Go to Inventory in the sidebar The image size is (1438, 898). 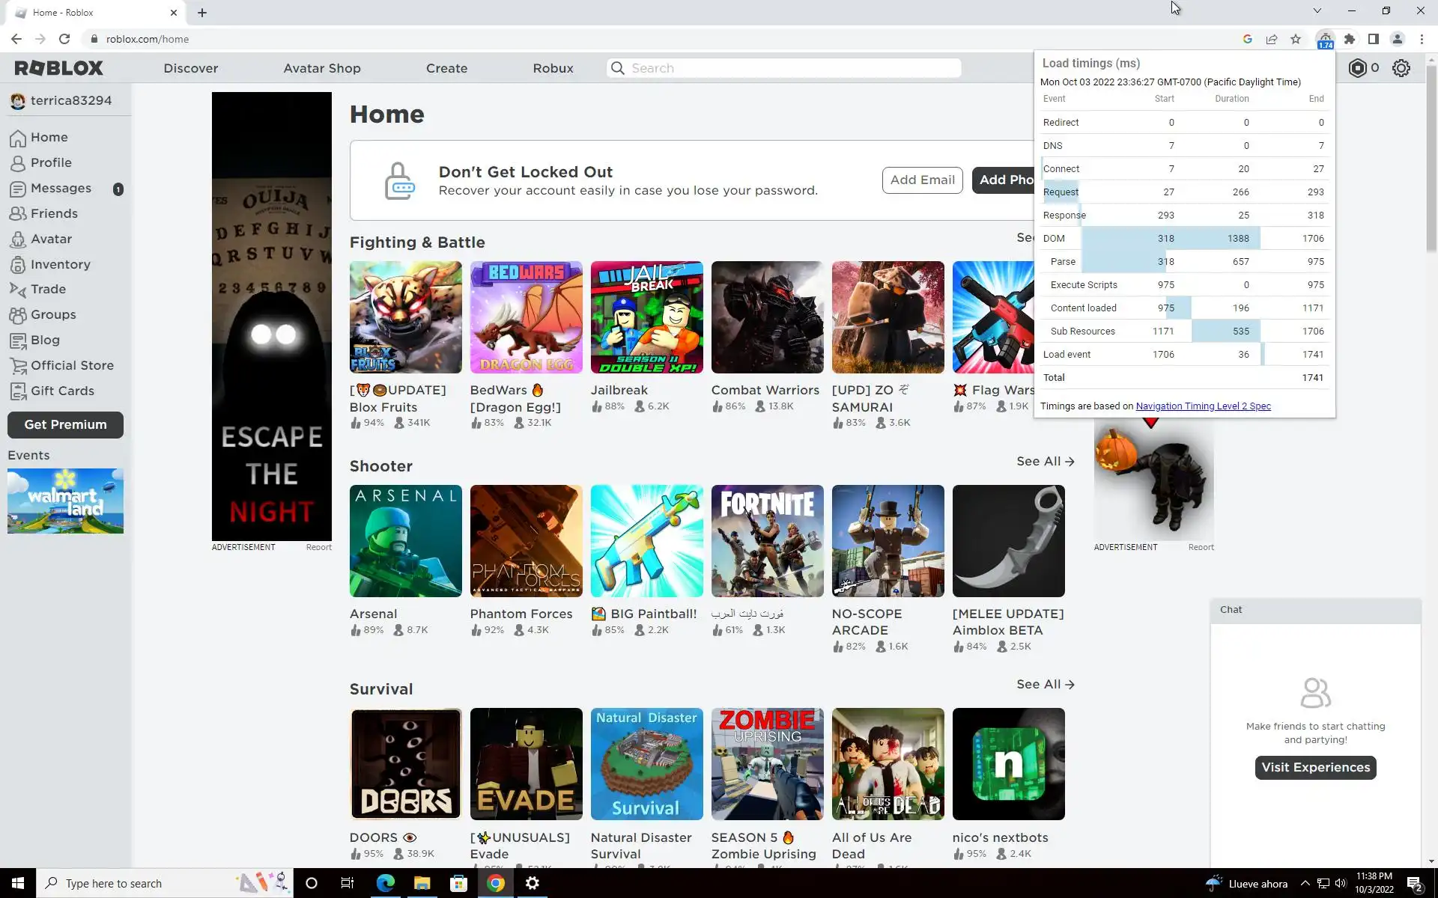click(x=60, y=264)
